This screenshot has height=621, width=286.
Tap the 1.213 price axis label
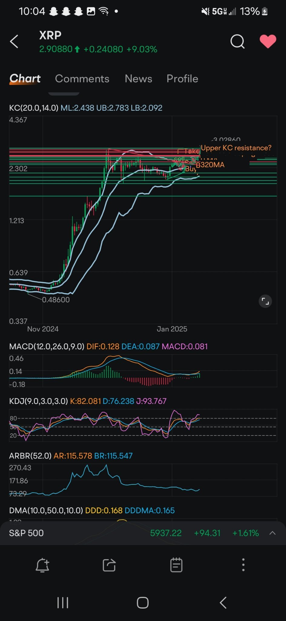(x=17, y=220)
